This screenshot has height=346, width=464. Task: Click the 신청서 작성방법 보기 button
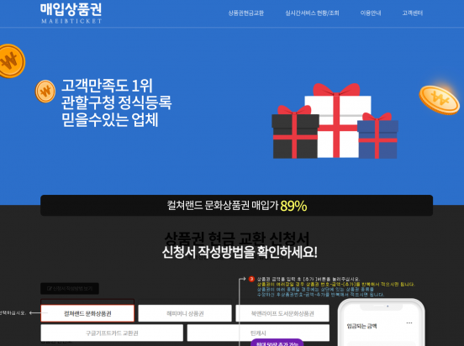pyautogui.click(x=70, y=289)
